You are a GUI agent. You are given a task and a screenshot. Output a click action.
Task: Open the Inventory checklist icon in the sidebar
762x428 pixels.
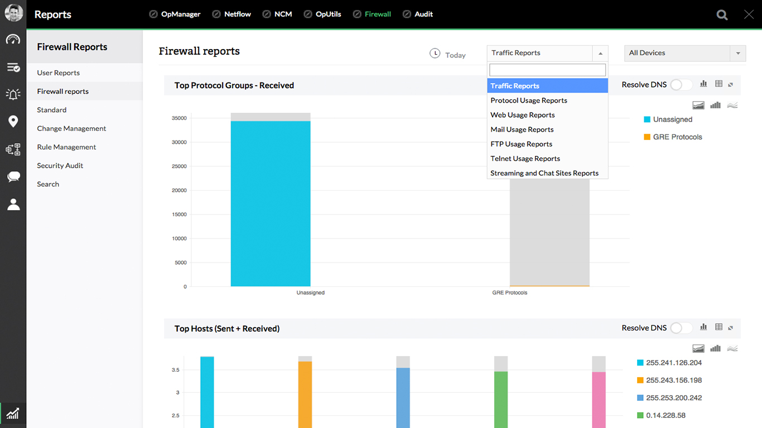pos(13,67)
